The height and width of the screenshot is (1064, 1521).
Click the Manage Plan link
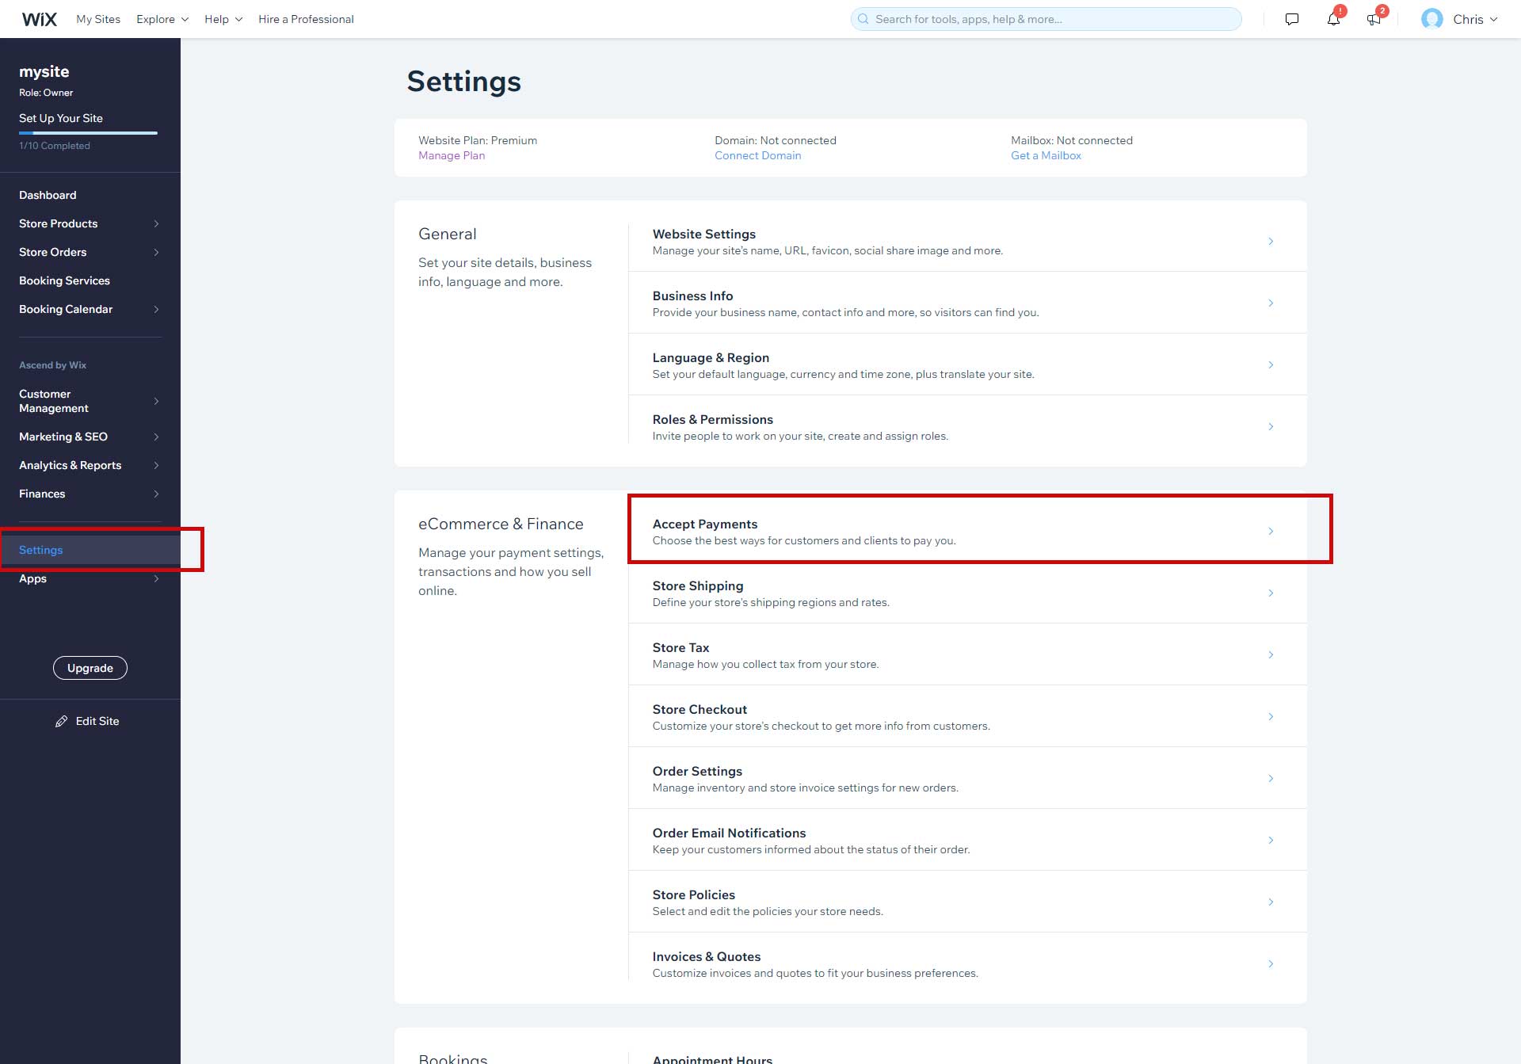point(452,156)
